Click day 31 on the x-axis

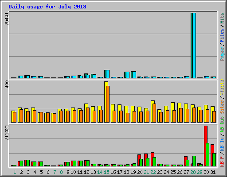click(x=213, y=172)
